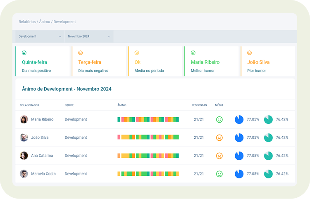Click Maria Ribeiro's teal pie chart icon

pos(268,119)
